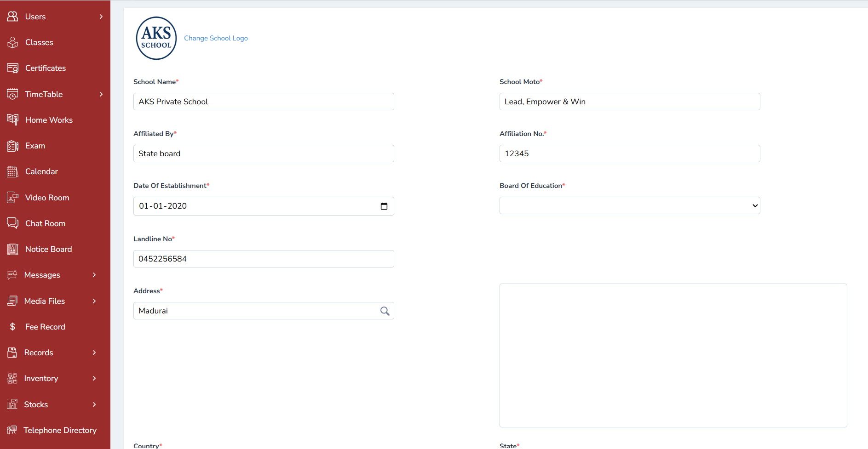Click the Change School Logo link

tap(216, 38)
